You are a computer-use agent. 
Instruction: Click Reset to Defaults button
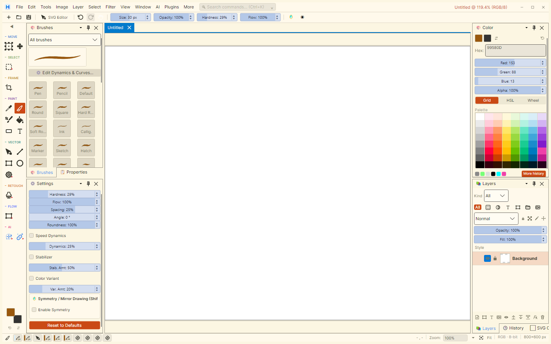point(65,325)
